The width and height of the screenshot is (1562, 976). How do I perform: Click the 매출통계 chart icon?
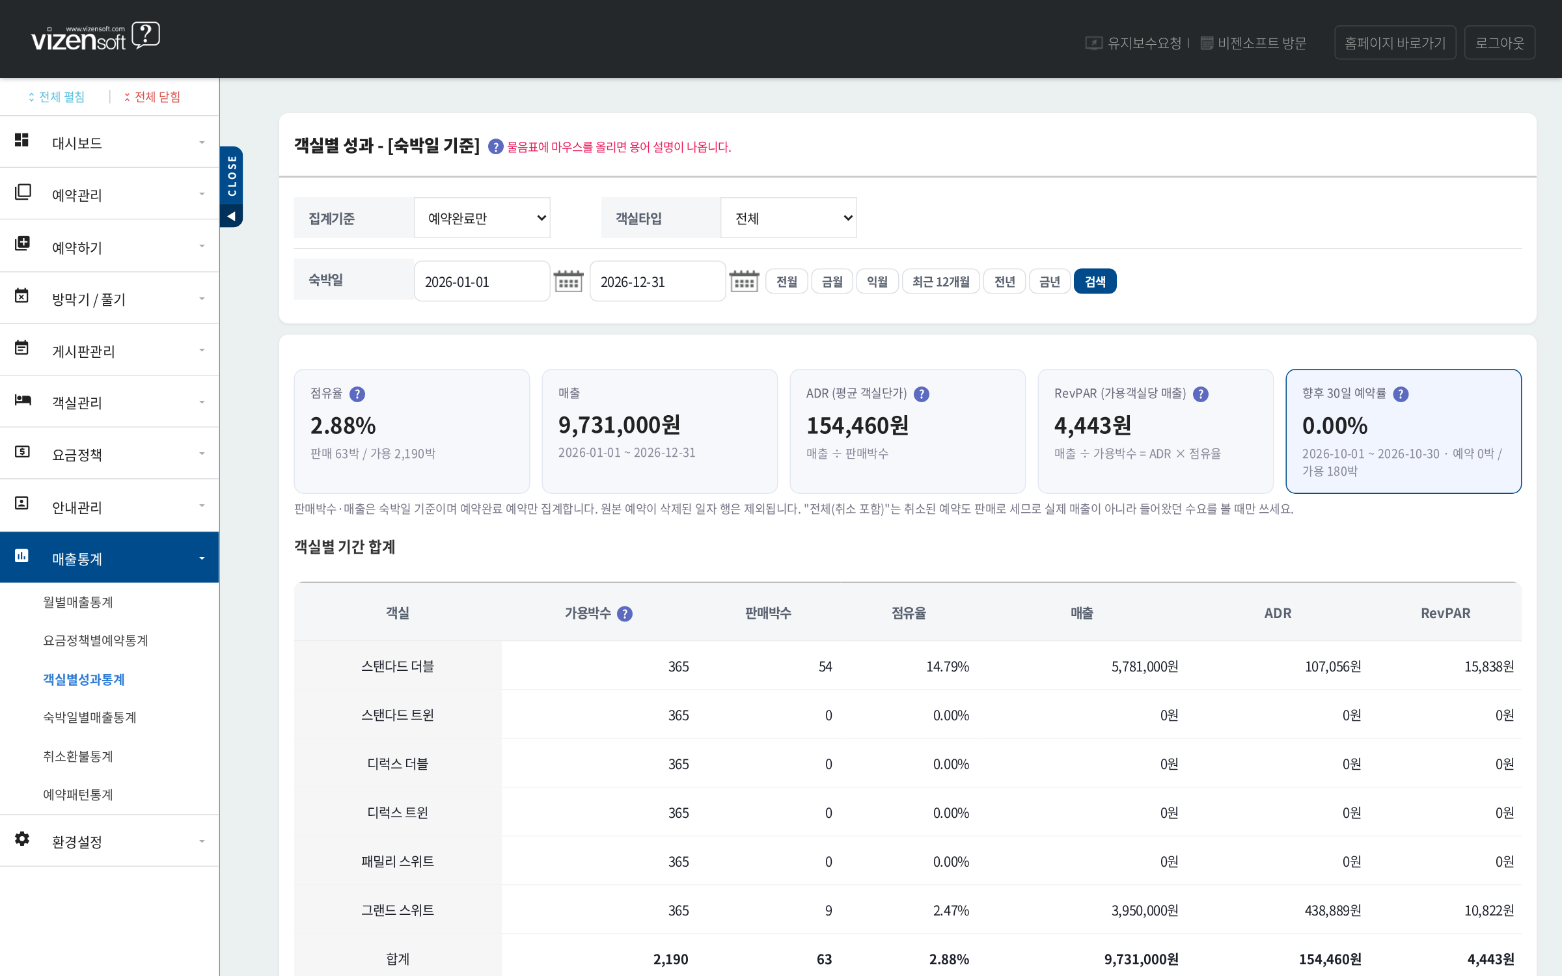[x=21, y=555]
